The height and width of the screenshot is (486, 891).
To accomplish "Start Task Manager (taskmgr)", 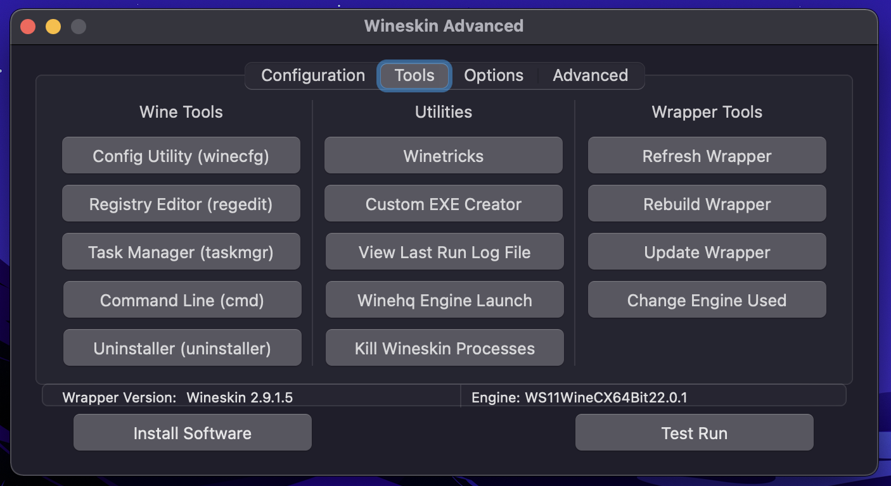I will (181, 252).
